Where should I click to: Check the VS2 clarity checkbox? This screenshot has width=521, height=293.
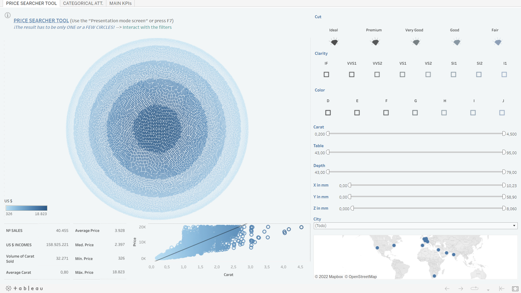pyautogui.click(x=428, y=74)
